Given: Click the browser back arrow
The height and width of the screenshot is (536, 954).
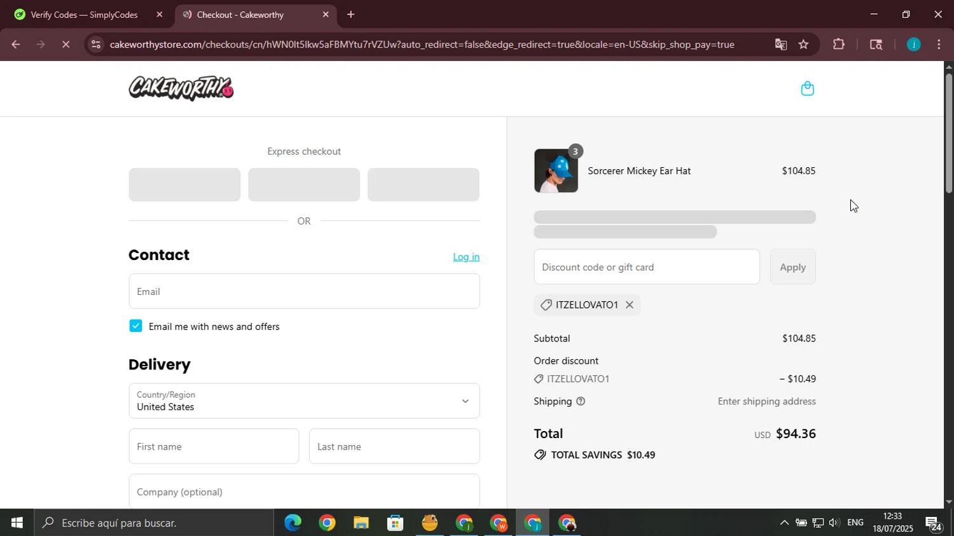Looking at the screenshot, I should [x=16, y=45].
